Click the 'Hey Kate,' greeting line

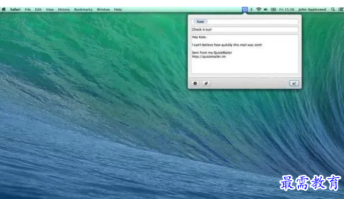point(199,37)
